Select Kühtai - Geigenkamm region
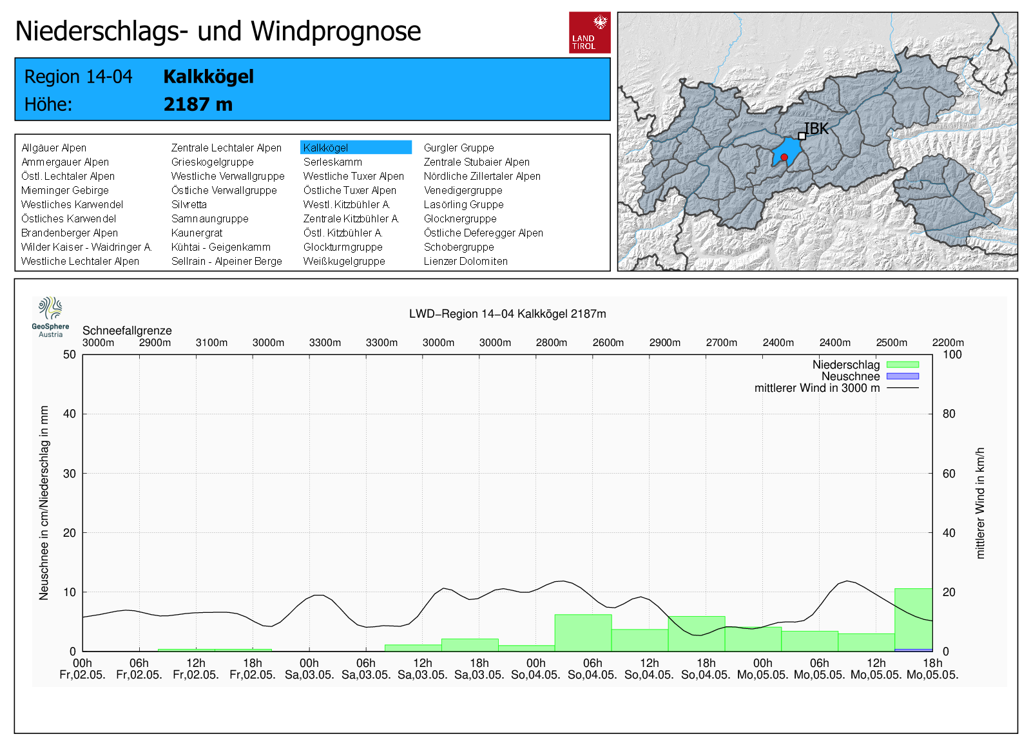The height and width of the screenshot is (743, 1031). click(x=220, y=247)
